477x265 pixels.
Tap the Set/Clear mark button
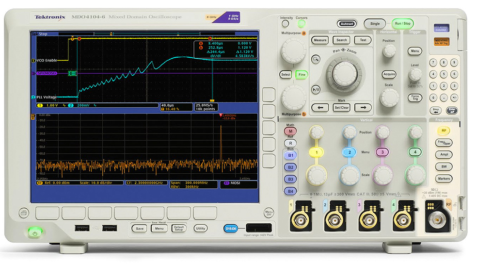click(x=342, y=108)
